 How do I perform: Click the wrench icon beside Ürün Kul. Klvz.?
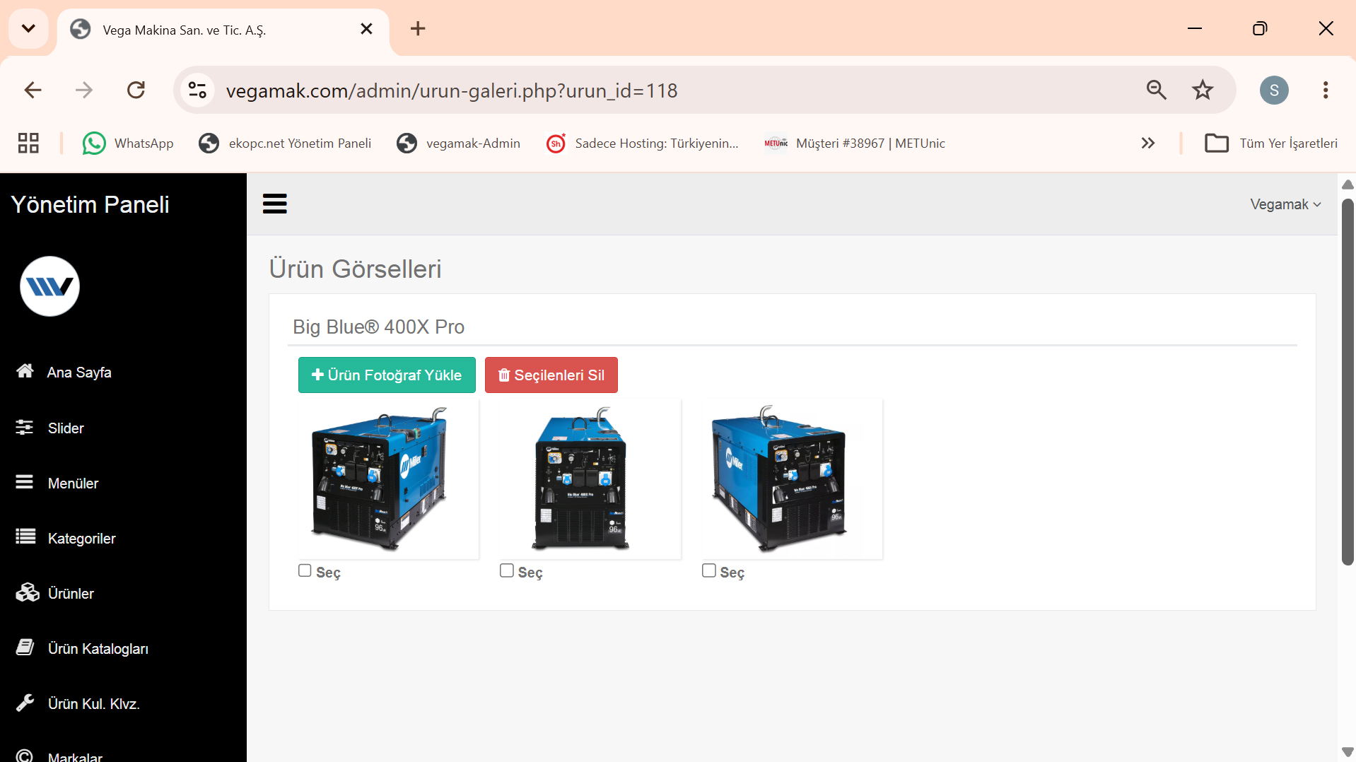click(25, 703)
